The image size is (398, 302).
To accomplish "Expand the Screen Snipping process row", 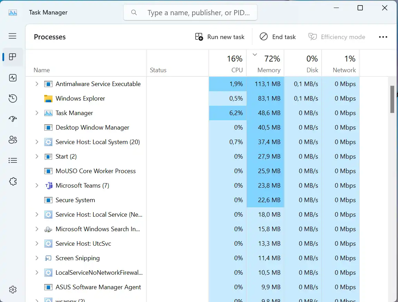I will [37, 258].
